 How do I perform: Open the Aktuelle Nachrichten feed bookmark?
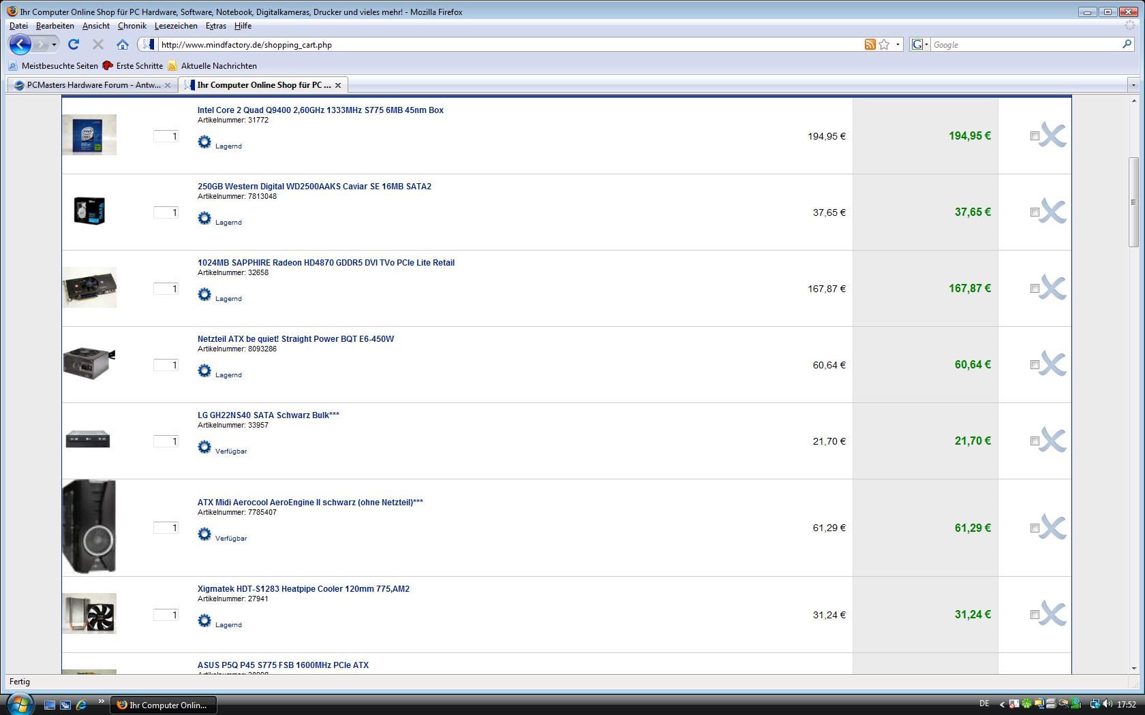click(213, 66)
